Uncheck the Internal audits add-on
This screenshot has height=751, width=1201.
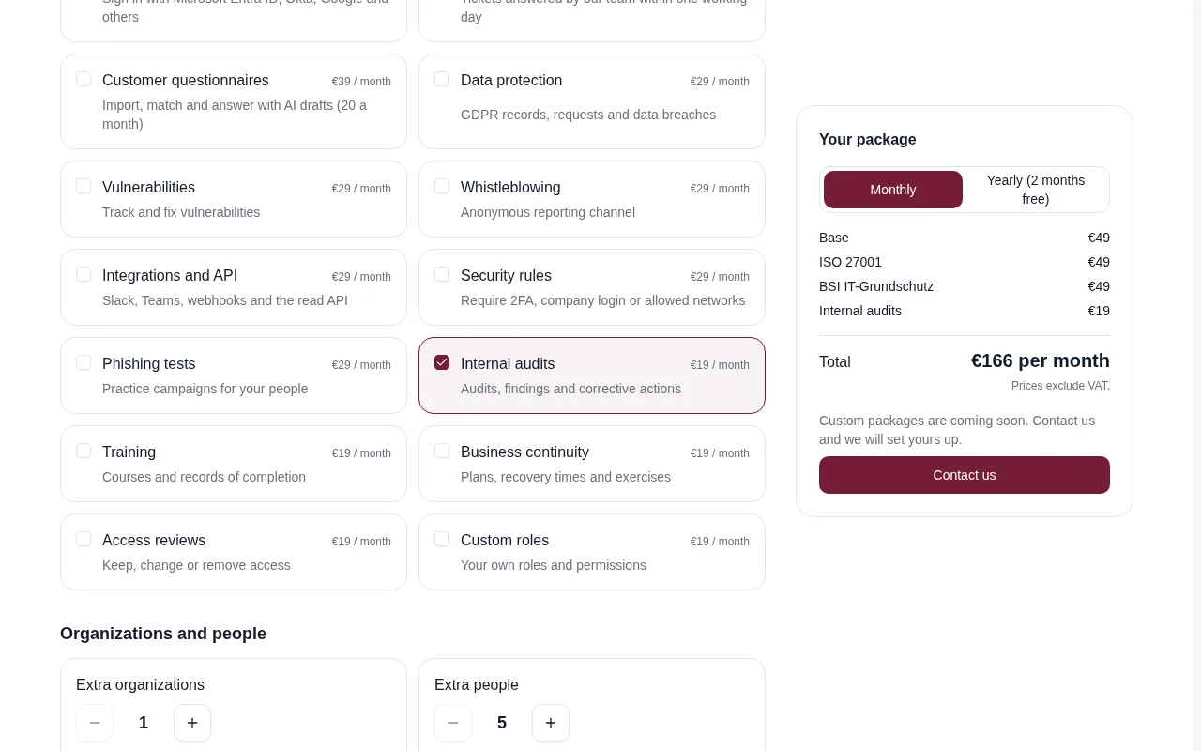coord(442,362)
